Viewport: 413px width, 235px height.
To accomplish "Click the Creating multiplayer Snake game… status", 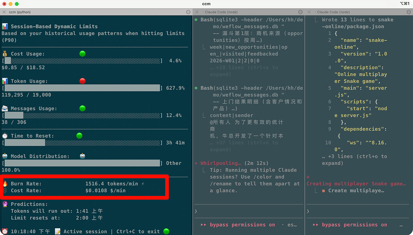I will pos(356,184).
